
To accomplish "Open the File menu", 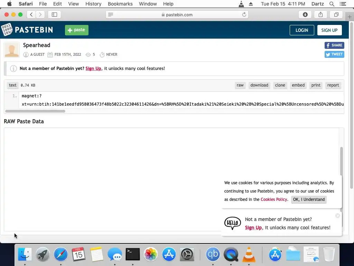I will (x=43, y=4).
